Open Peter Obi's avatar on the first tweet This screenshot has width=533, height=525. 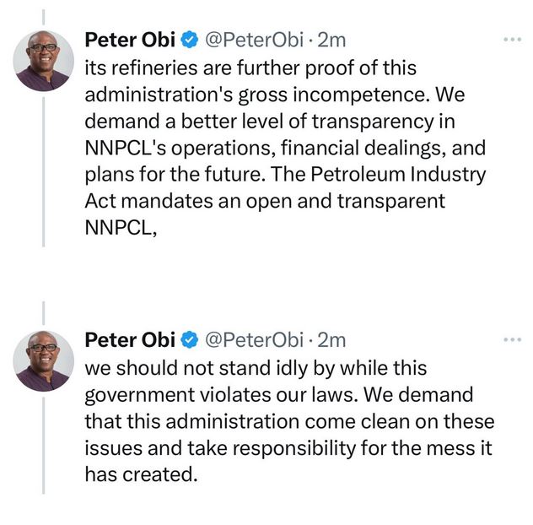pos(44,61)
